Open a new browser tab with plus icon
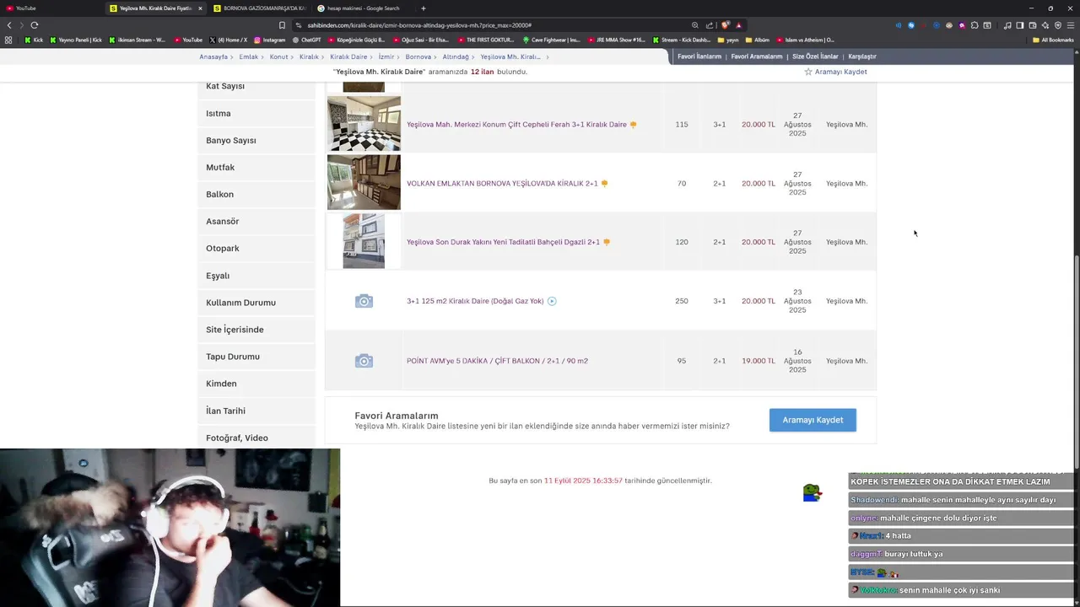Screen dimensions: 1080x607 [x=424, y=8]
